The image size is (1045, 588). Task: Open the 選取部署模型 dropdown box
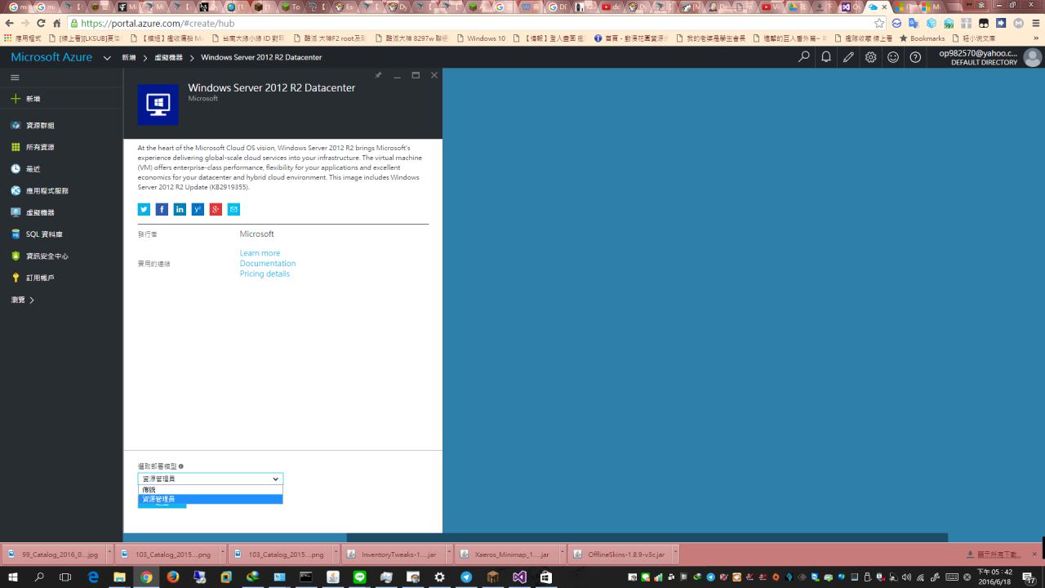(x=210, y=479)
